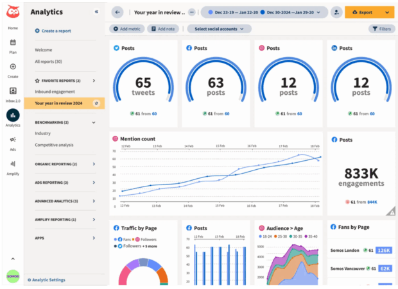The width and height of the screenshot is (398, 289).
Task: Open the Welcome page
Action: pyautogui.click(x=44, y=50)
